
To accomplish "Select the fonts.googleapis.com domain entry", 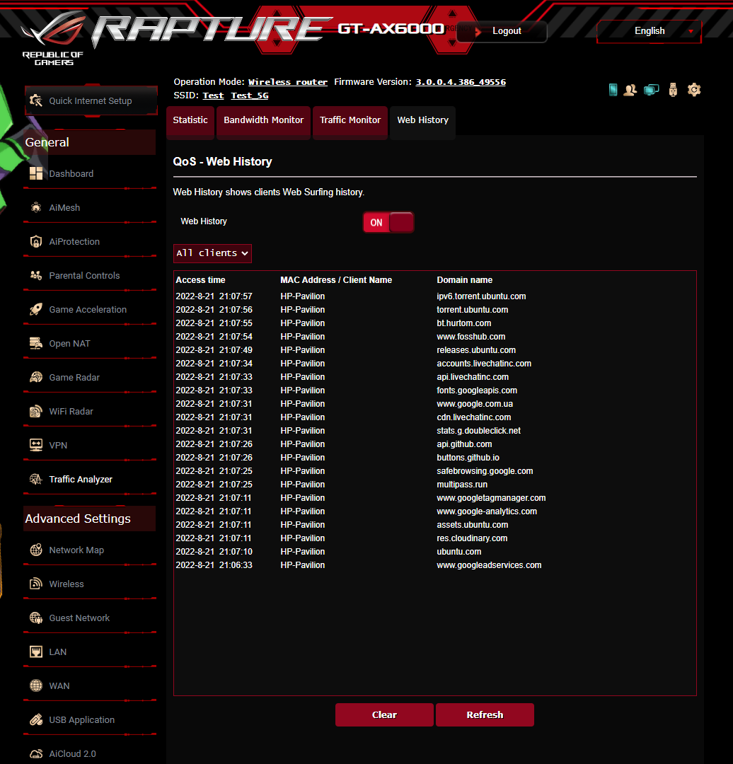I will click(477, 390).
